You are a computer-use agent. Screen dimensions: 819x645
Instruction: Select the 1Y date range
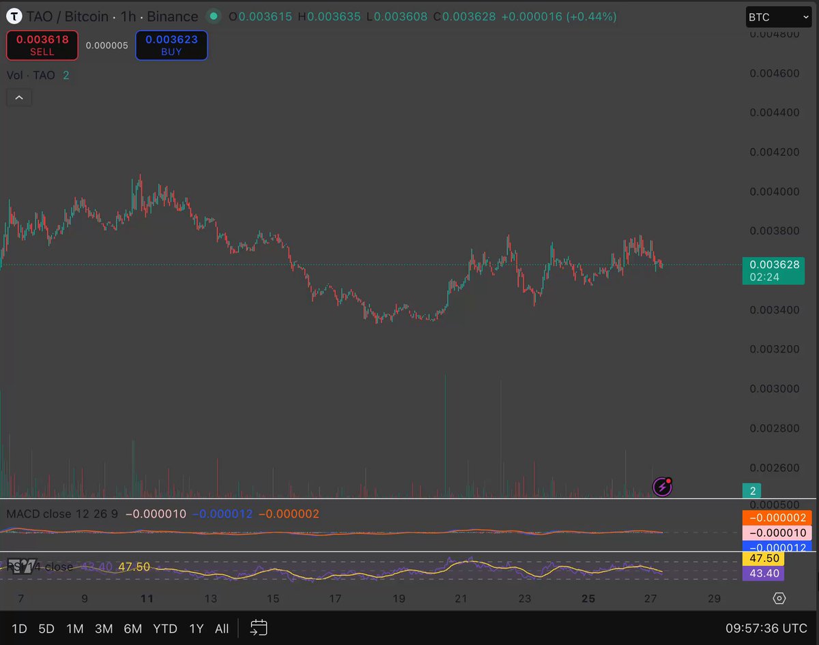196,629
